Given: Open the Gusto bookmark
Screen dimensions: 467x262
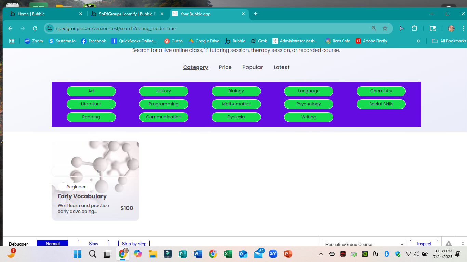Looking at the screenshot, I should pos(173,41).
